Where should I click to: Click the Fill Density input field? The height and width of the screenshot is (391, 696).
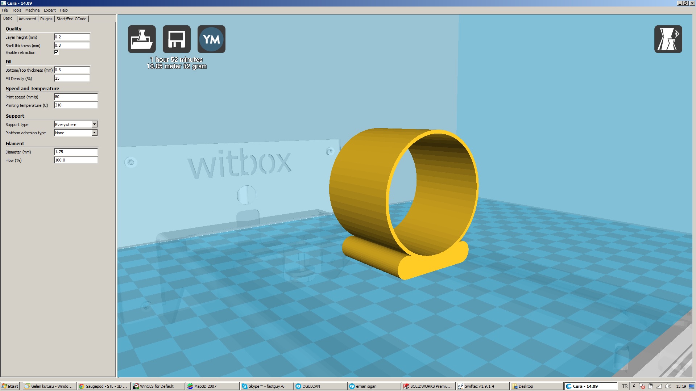coord(72,78)
